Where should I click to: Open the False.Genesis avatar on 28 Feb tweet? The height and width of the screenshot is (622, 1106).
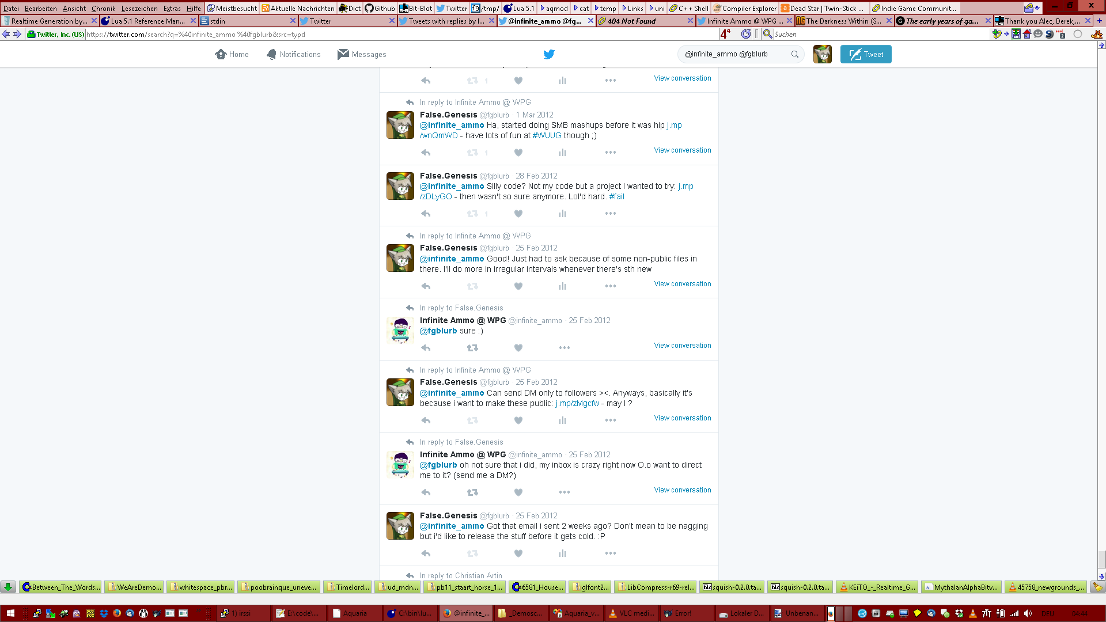(x=400, y=186)
